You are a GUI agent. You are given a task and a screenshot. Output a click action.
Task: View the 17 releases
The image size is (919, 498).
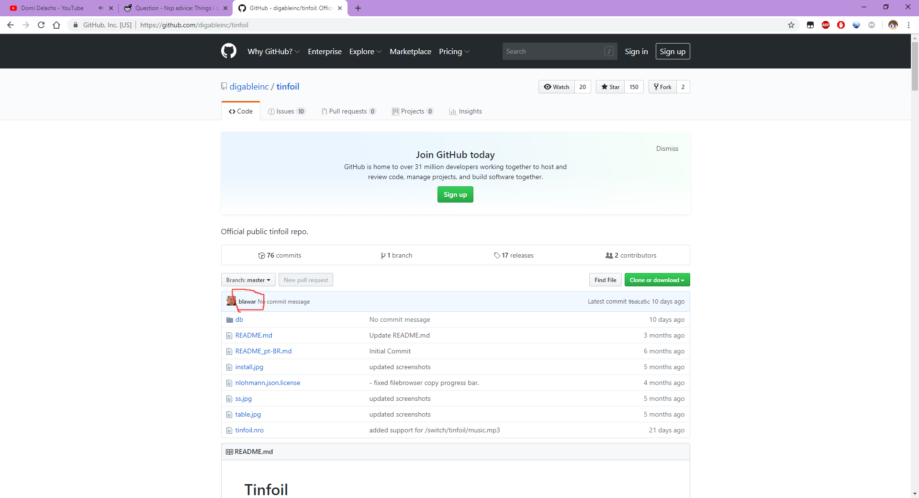tap(514, 255)
